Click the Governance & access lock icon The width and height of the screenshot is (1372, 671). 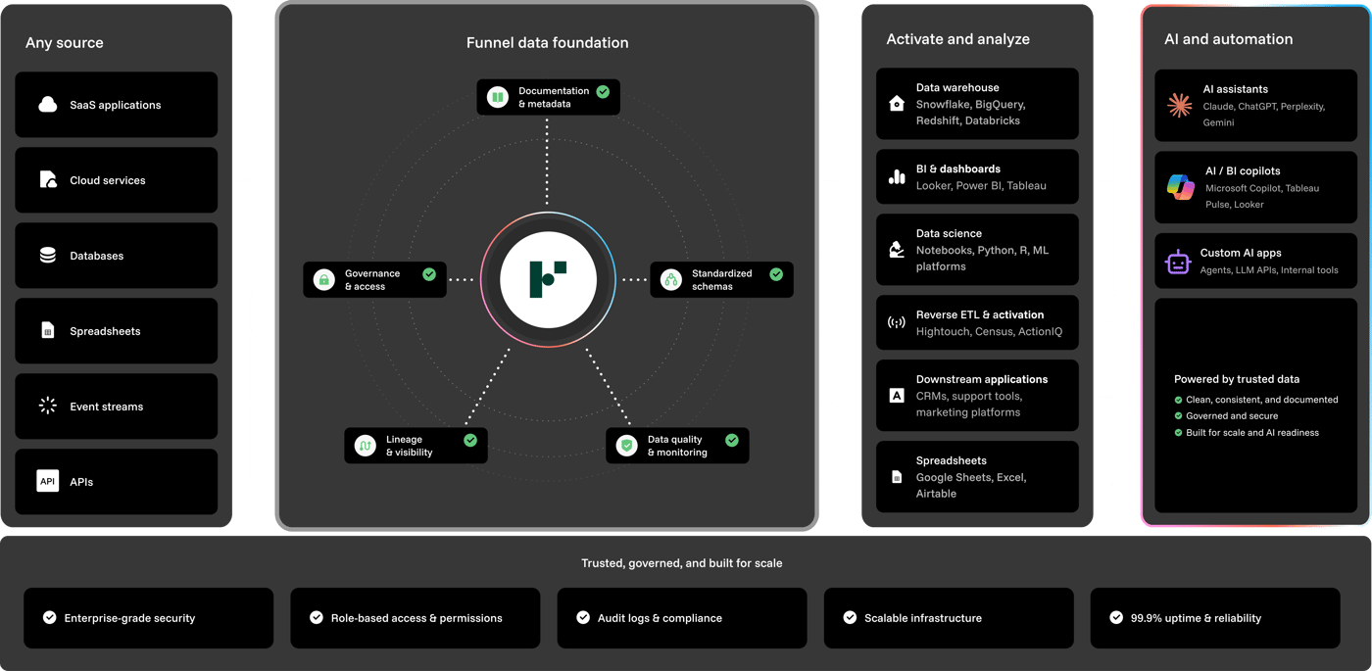coord(324,280)
